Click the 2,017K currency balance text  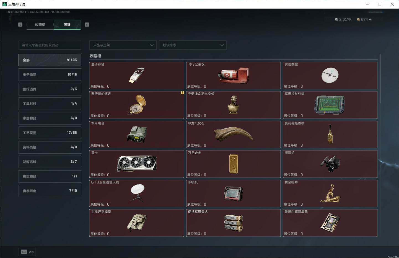(345, 19)
